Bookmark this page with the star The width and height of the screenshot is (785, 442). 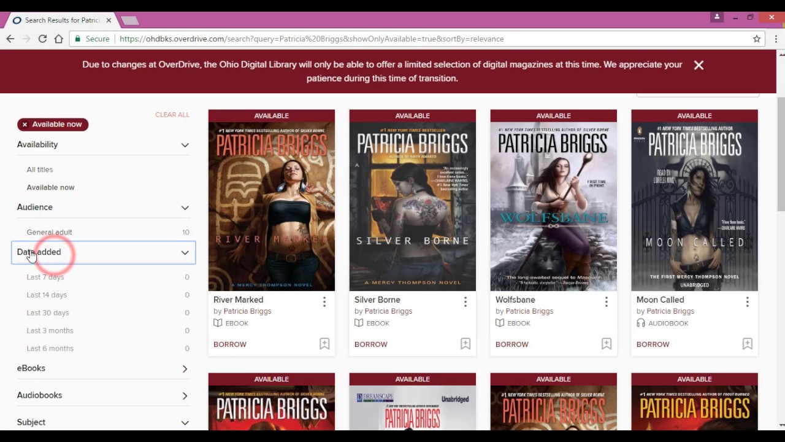point(757,39)
